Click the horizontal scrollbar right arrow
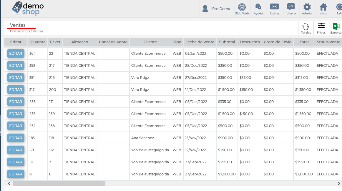342x191 pixels. pos(339,184)
